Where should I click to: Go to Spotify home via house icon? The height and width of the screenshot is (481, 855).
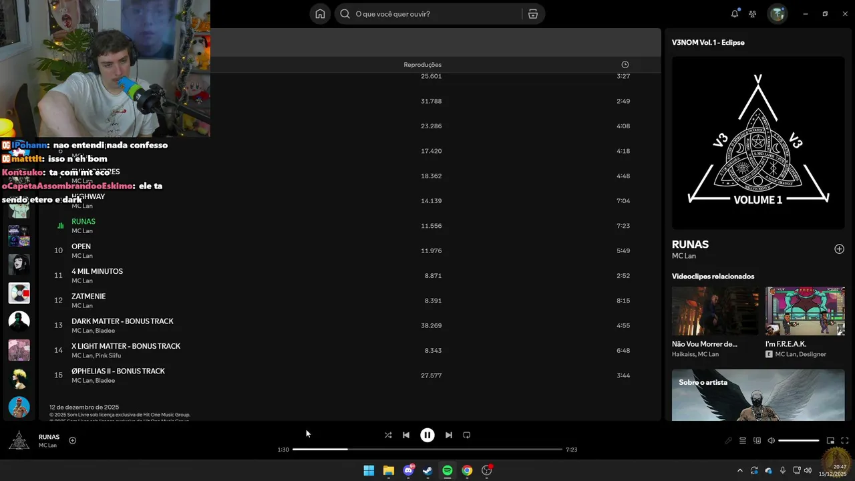[x=320, y=14]
